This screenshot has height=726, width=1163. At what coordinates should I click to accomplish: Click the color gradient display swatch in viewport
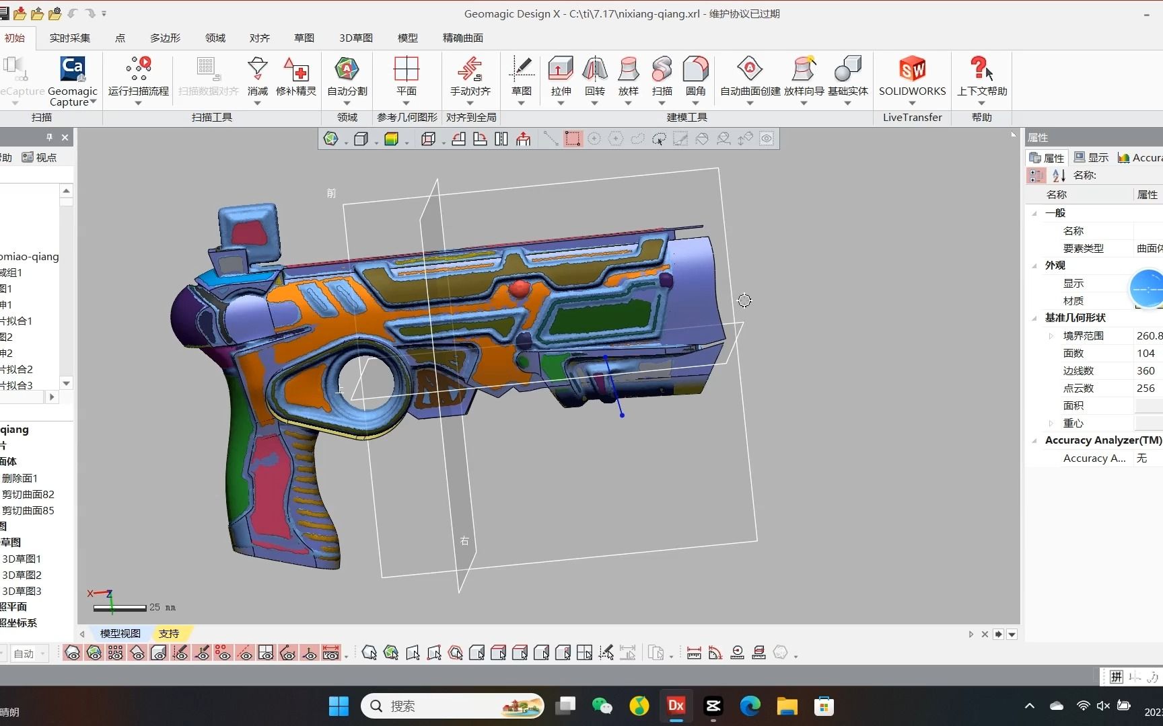click(x=392, y=139)
